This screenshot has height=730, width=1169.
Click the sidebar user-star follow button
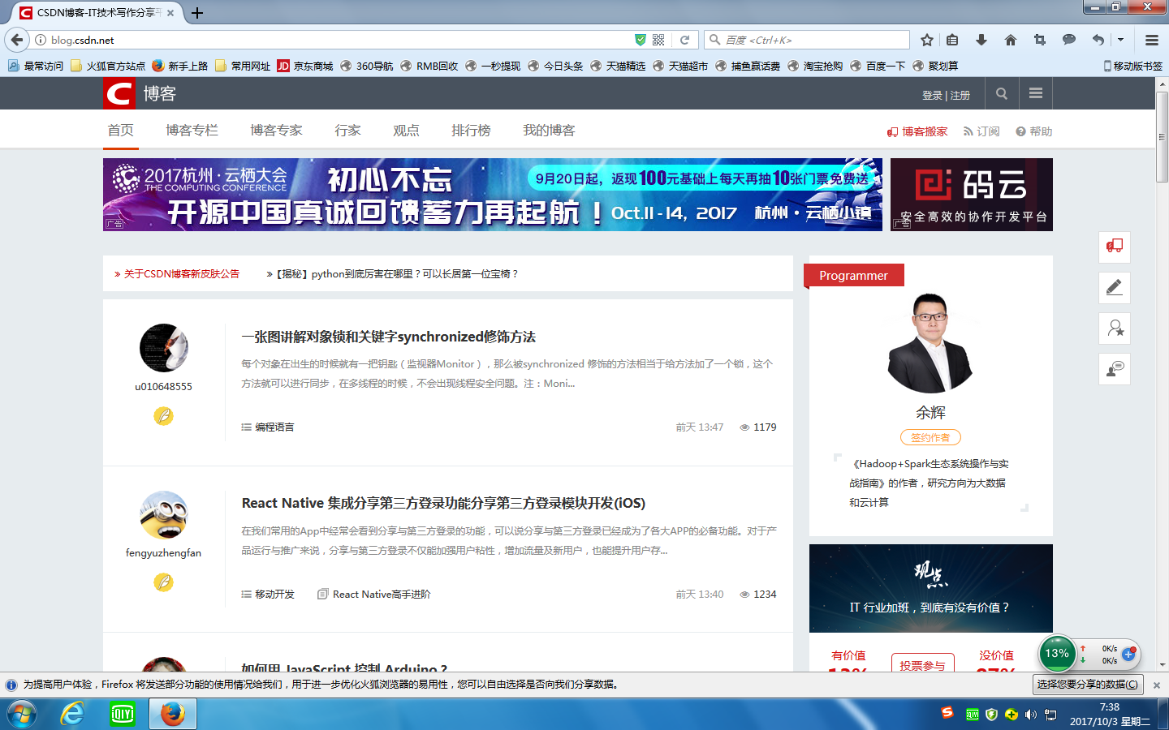pos(1115,328)
